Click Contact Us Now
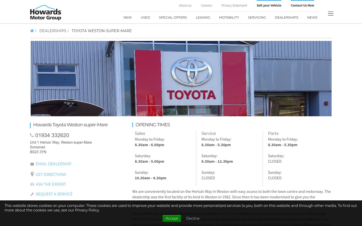The width and height of the screenshot is (362, 226). (x=302, y=6)
